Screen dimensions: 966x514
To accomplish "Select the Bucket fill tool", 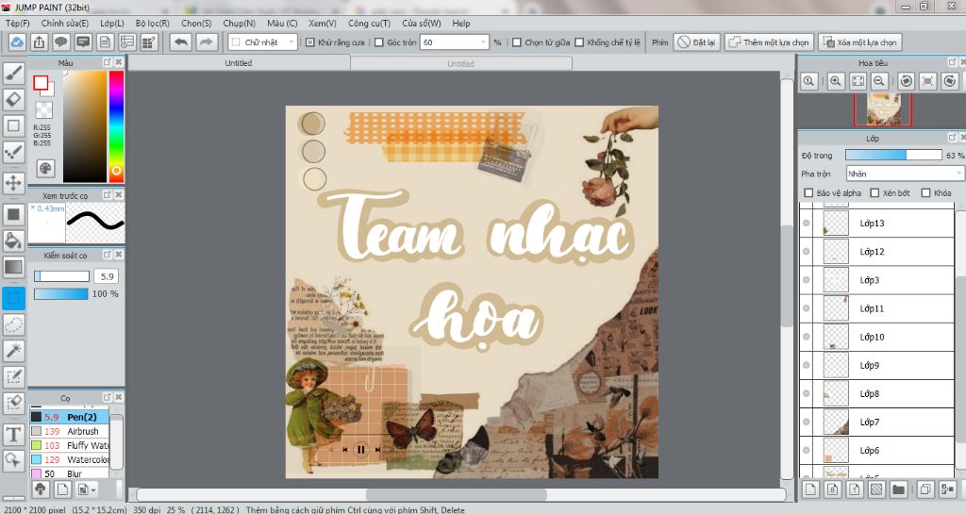I will tap(13, 240).
